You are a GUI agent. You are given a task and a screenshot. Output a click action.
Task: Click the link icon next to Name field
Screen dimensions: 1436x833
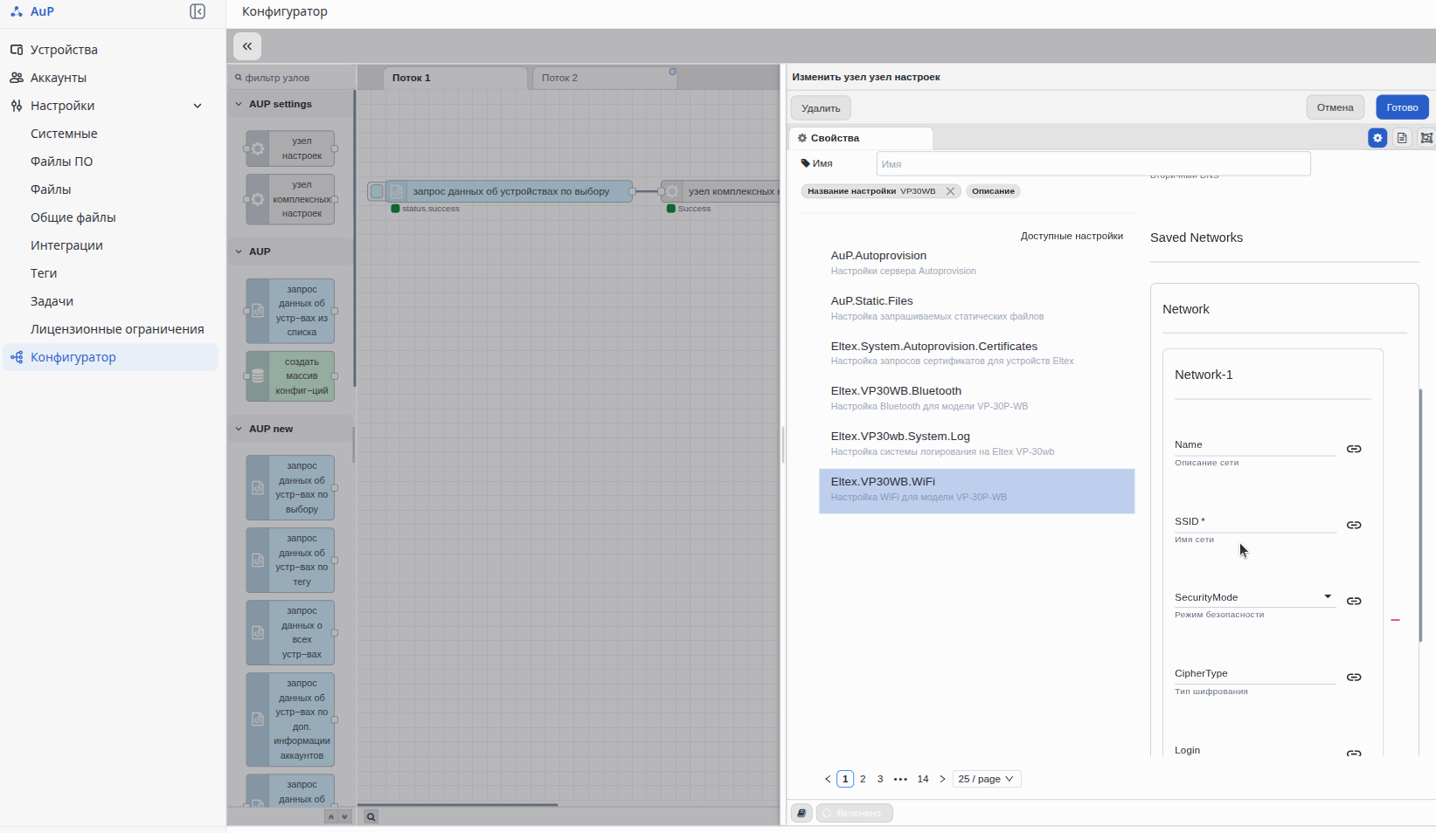(1354, 449)
